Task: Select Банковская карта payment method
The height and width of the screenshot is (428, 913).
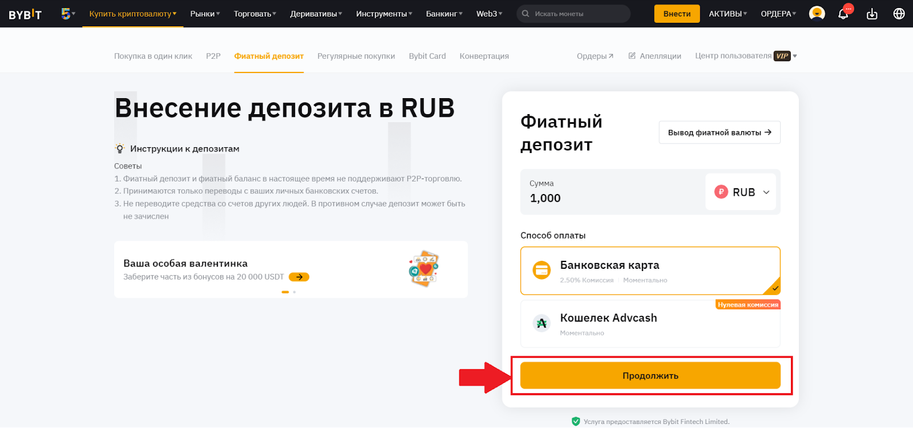Action: [649, 270]
